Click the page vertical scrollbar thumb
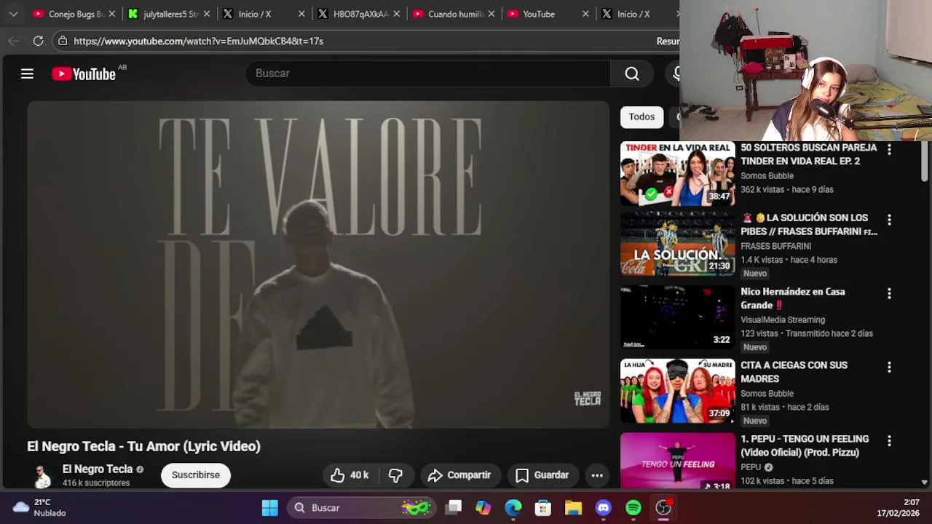This screenshot has height=524, width=932. click(925, 162)
